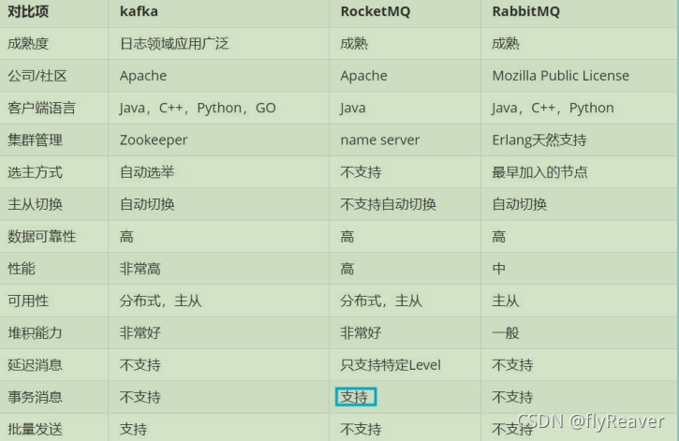Viewport: 679px width, 441px height.
Task: Select the "RocketMQ" column header
Action: [375, 11]
